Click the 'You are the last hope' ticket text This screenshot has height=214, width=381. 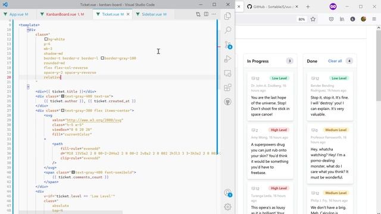(270, 106)
